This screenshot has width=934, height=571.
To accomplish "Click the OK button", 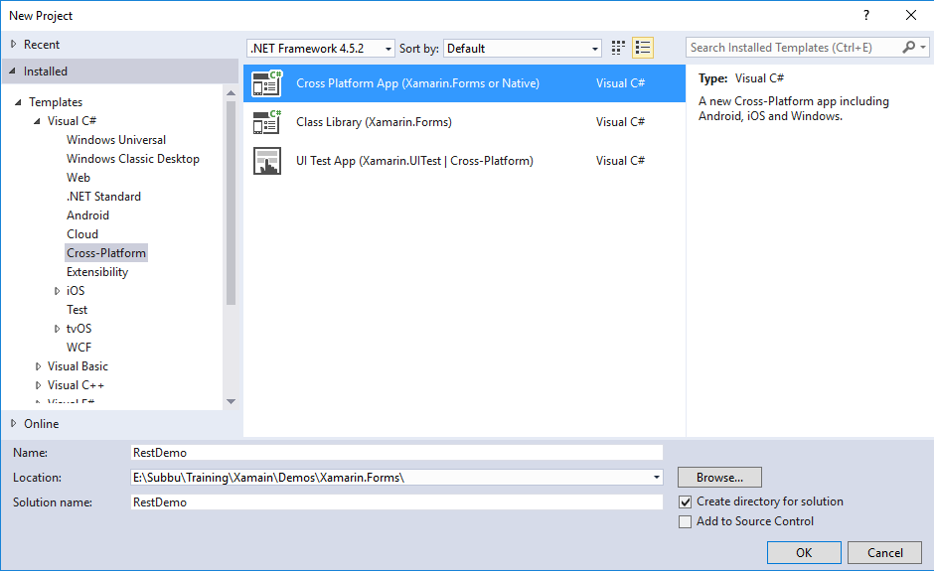I will point(804,552).
